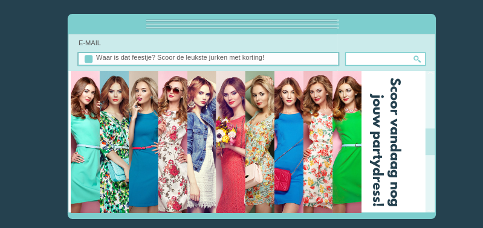Click the scrollbar thumb beside the banner
Screen dimensions: 483x228
tap(430, 142)
